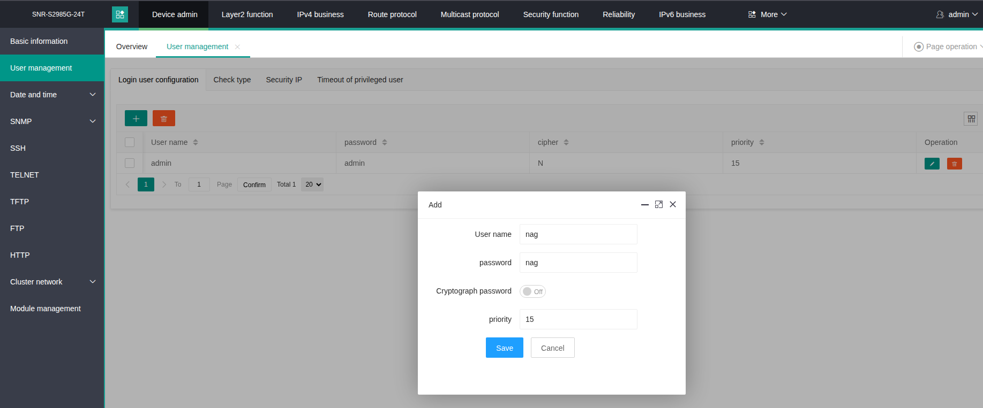The width and height of the screenshot is (983, 408).
Task: Switch to the Security IP tab
Action: (x=284, y=80)
